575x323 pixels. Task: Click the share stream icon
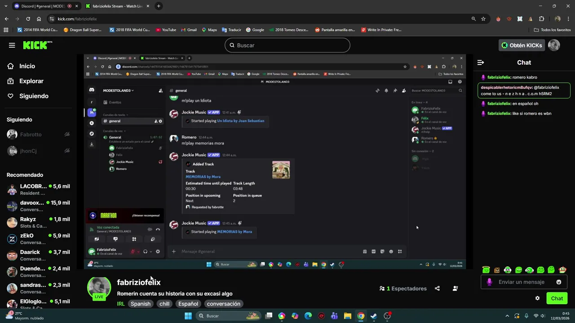pos(437,288)
